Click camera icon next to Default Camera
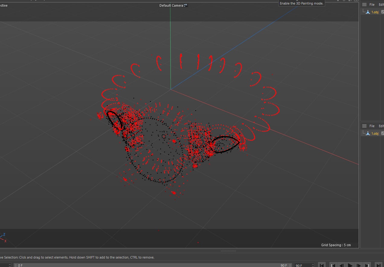 (x=185, y=5)
